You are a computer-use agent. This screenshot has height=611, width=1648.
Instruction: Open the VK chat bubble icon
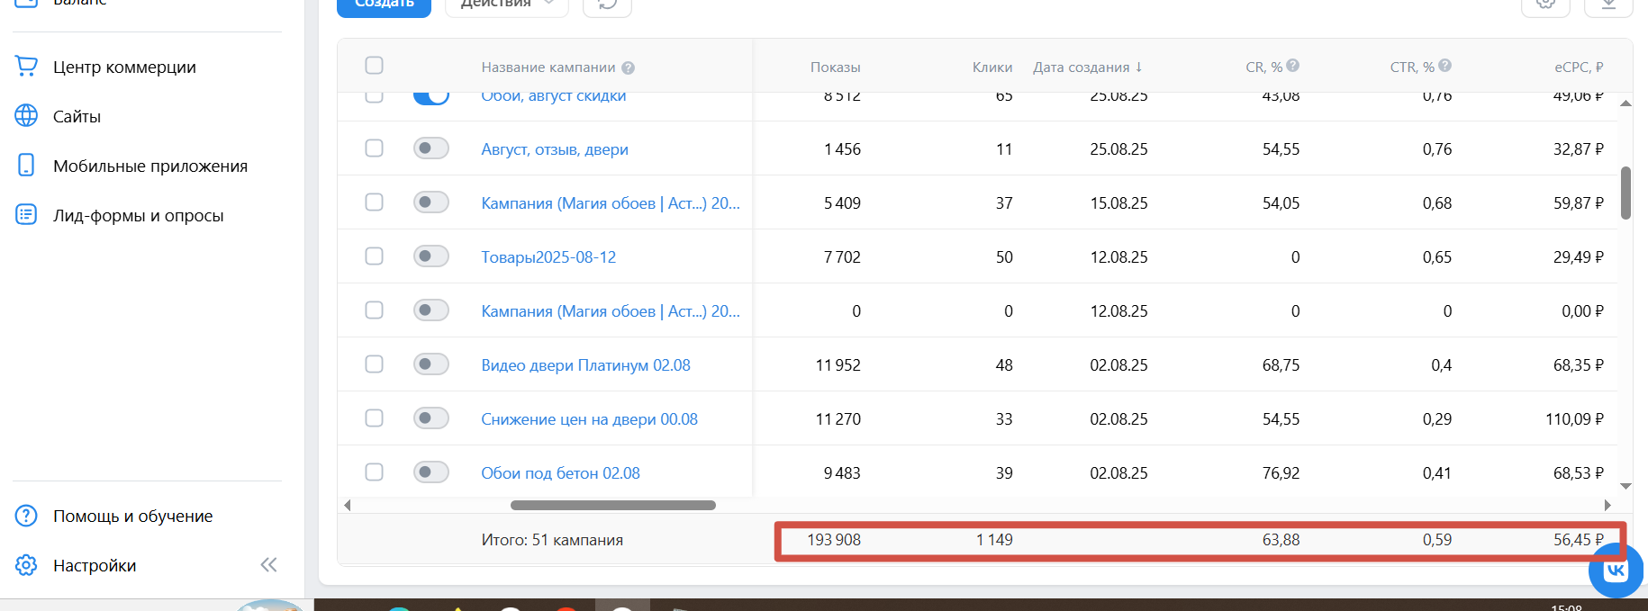(x=1616, y=571)
